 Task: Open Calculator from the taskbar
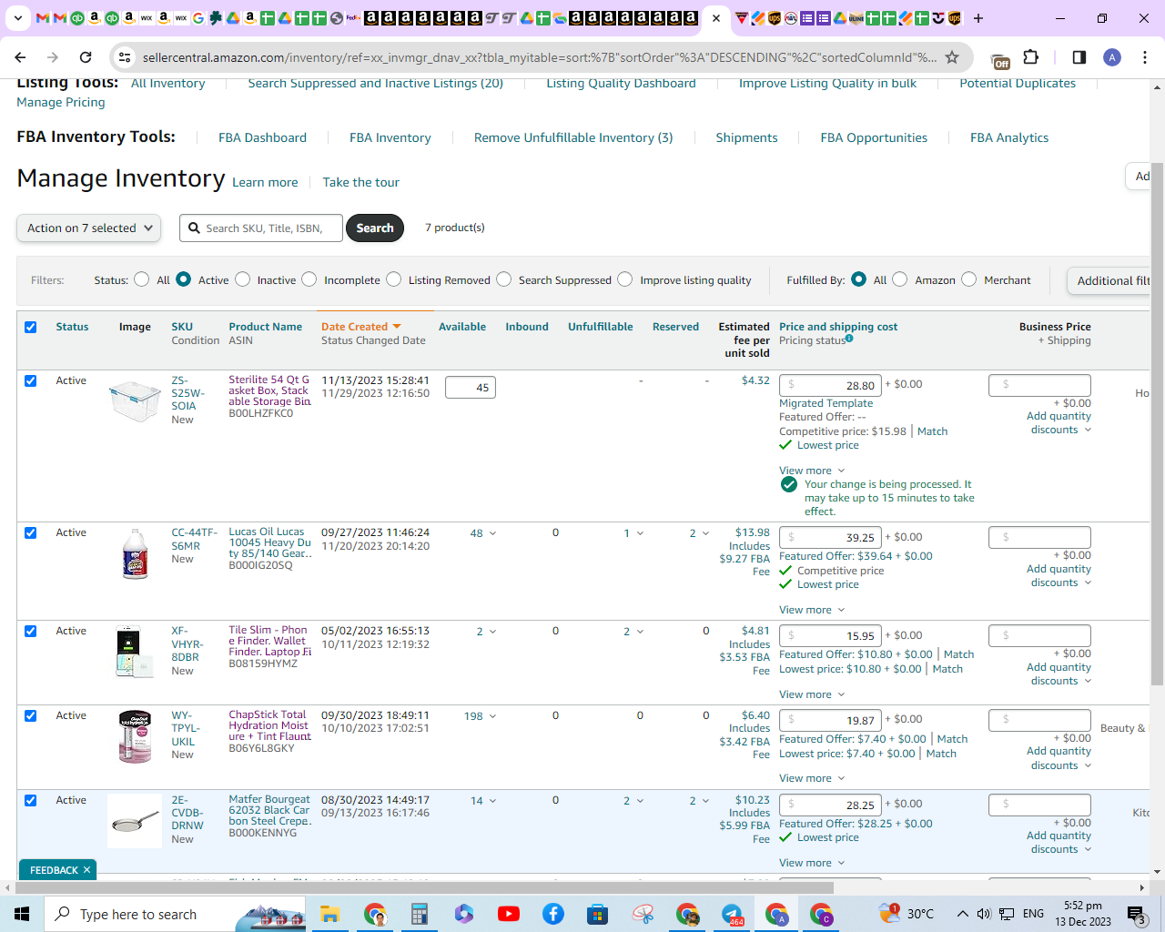click(x=419, y=914)
